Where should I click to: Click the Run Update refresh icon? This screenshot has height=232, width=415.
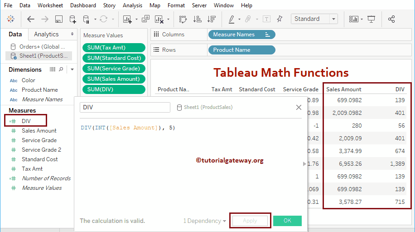[103, 19]
